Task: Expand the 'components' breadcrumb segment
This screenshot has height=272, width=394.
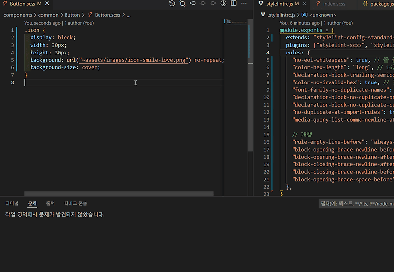Action: pyautogui.click(x=18, y=15)
